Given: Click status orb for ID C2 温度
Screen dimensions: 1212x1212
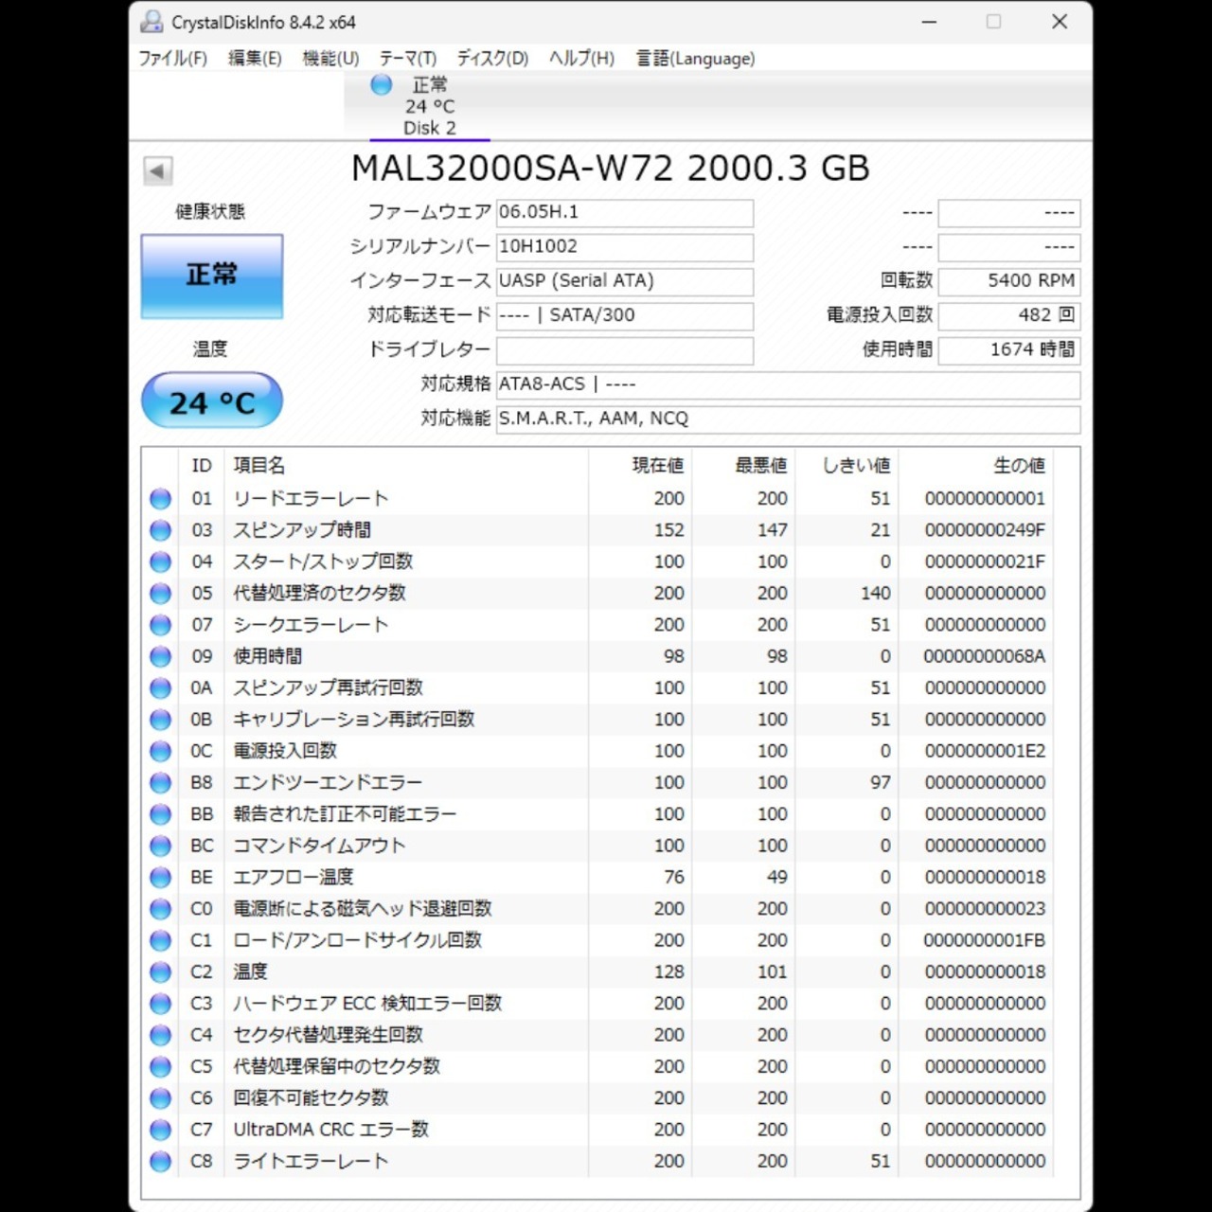Looking at the screenshot, I should point(160,972).
